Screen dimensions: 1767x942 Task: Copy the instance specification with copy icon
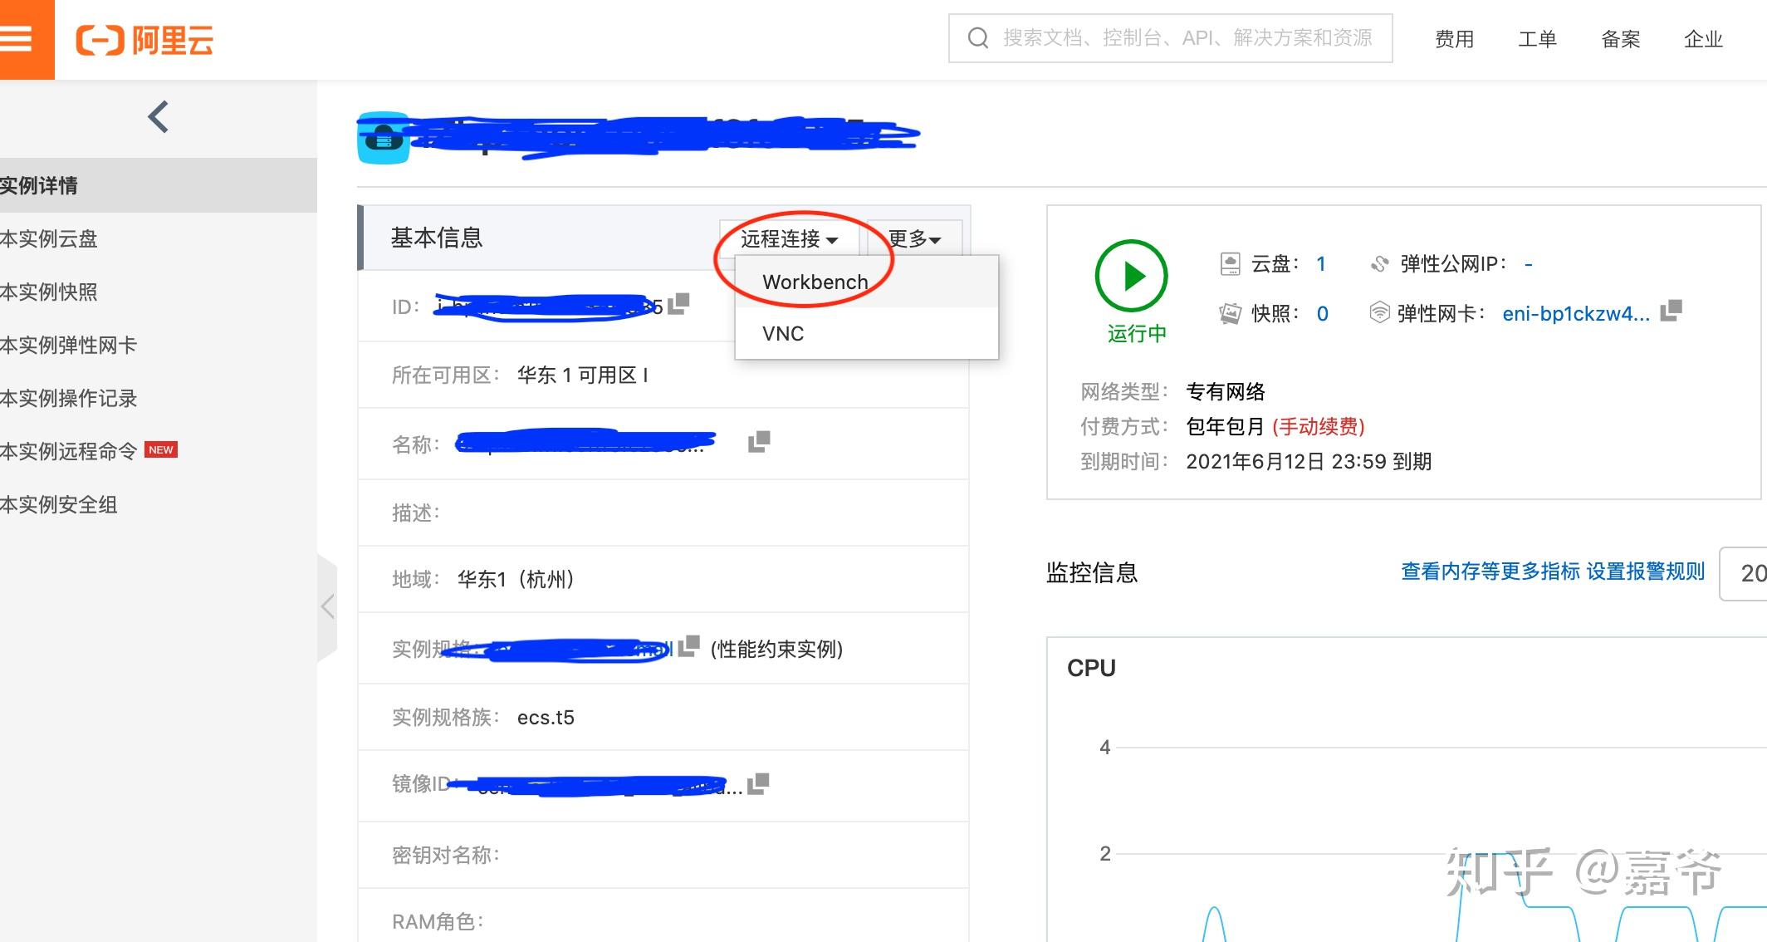point(688,646)
